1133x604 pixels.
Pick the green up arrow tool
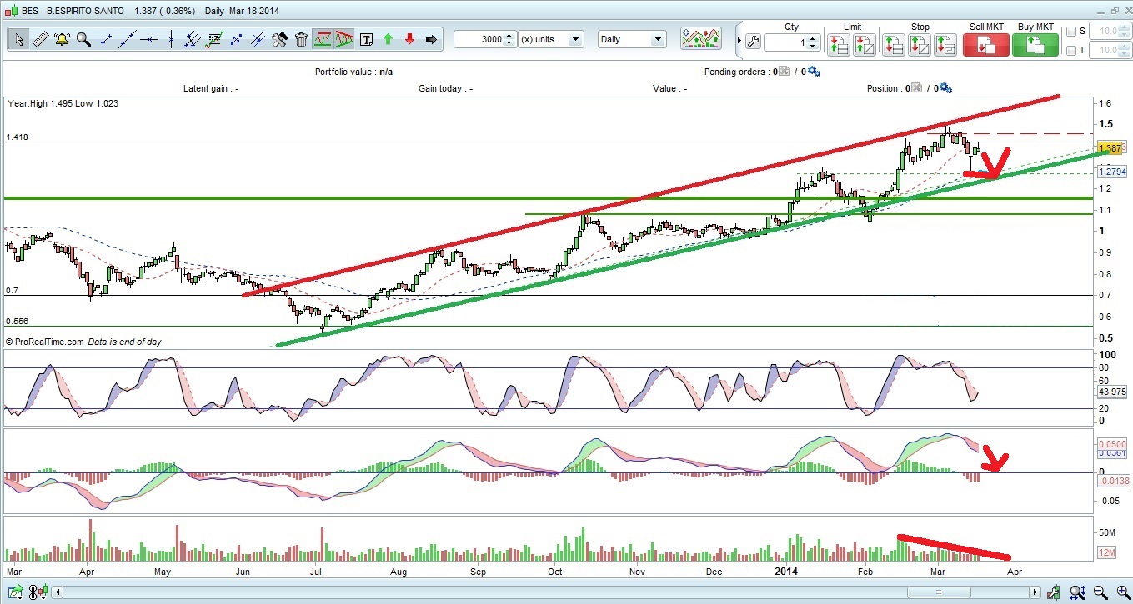click(x=388, y=39)
